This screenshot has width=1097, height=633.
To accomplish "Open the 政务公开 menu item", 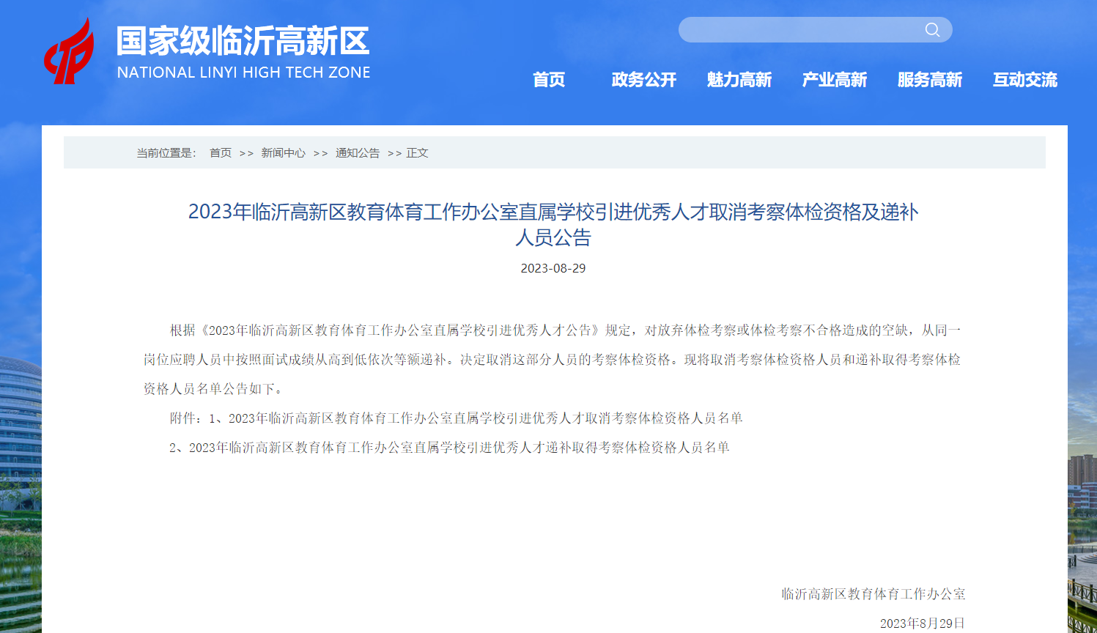I will (644, 80).
